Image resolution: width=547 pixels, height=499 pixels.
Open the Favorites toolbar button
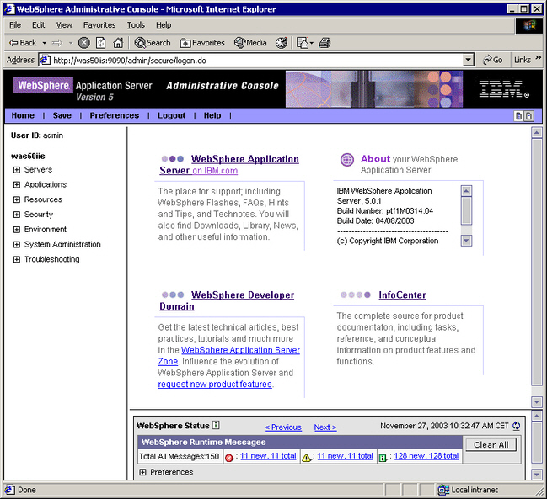point(202,43)
